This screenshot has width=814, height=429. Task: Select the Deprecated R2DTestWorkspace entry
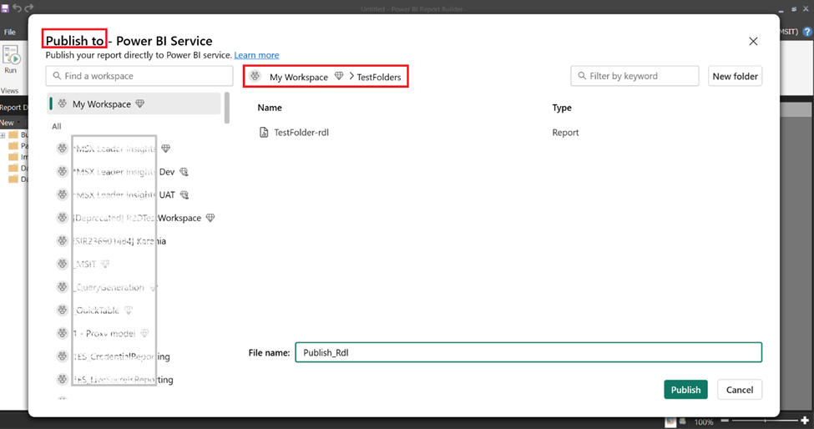click(x=137, y=218)
